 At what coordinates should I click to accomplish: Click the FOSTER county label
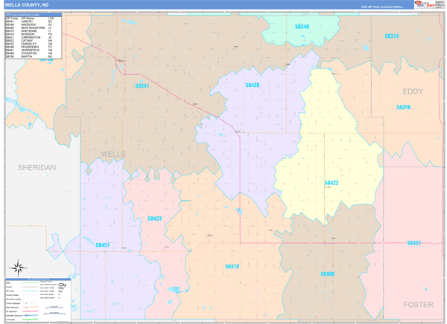pyautogui.click(x=417, y=305)
